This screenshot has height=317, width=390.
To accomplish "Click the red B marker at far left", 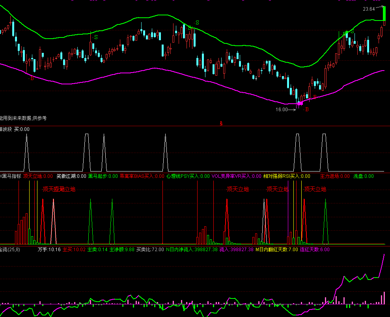I will [32, 79].
